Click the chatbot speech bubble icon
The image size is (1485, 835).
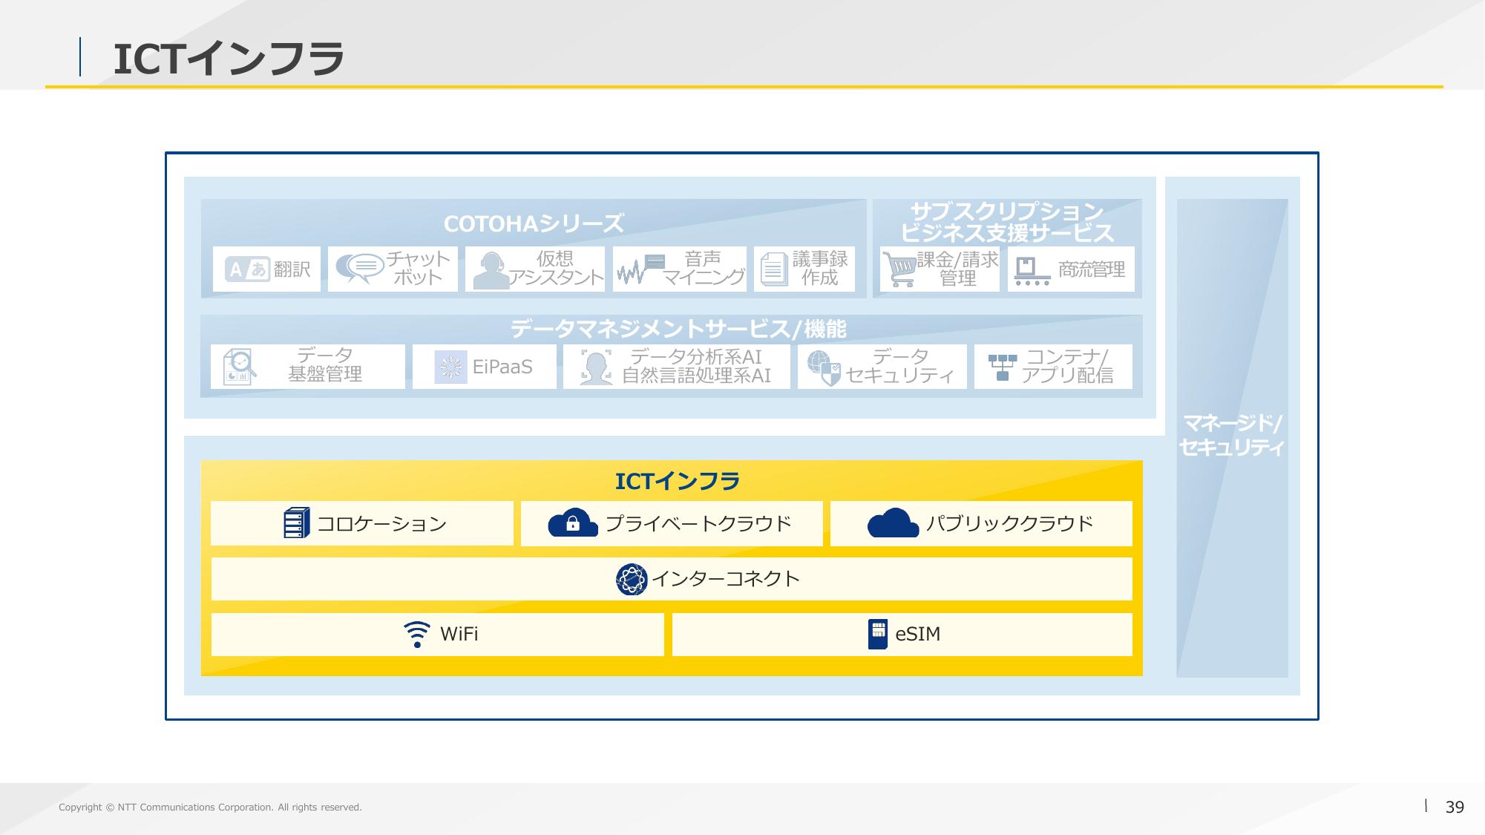point(359,269)
